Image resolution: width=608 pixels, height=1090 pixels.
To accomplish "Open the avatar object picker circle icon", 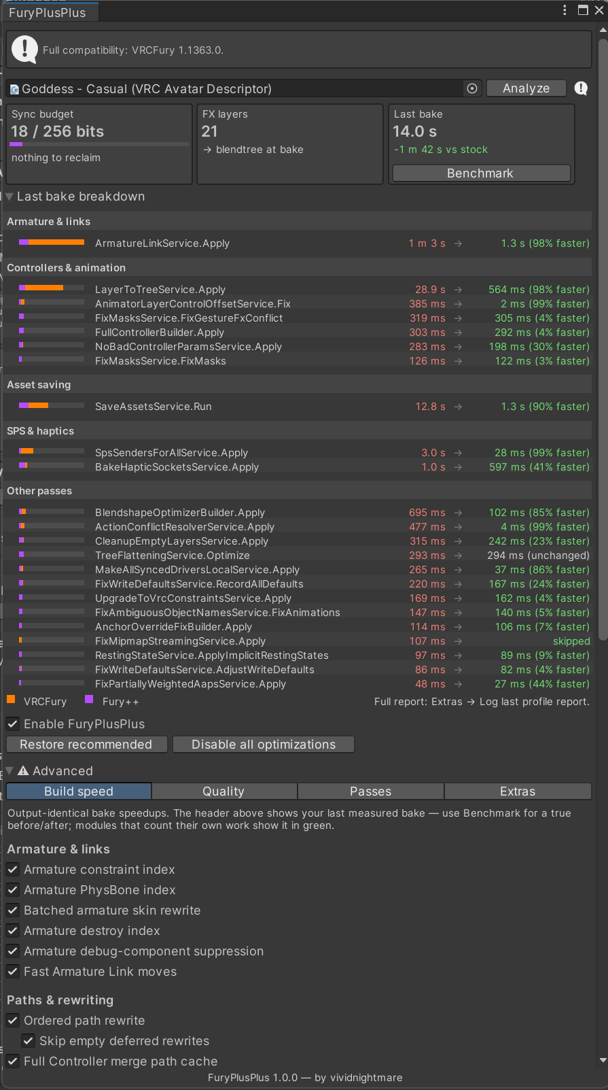I will point(472,88).
